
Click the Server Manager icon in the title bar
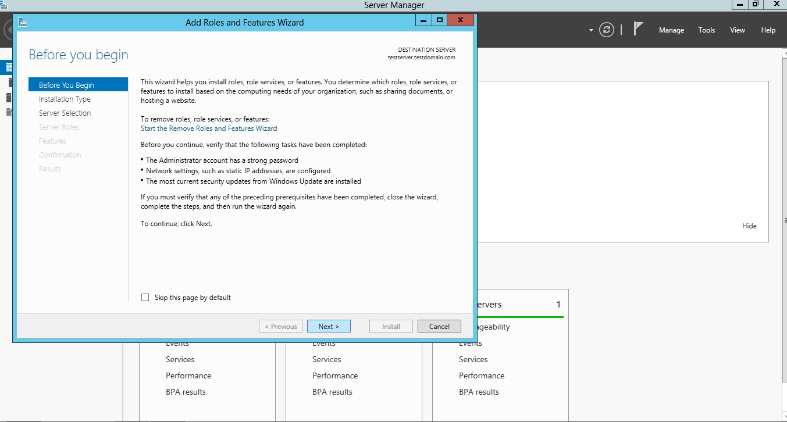[3, 5]
